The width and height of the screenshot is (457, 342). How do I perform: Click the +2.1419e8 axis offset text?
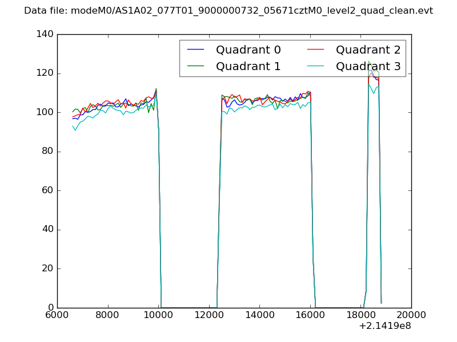coord(384,326)
